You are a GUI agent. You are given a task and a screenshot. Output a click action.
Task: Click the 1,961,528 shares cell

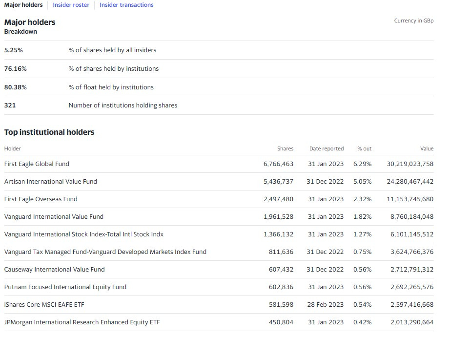coord(278,216)
